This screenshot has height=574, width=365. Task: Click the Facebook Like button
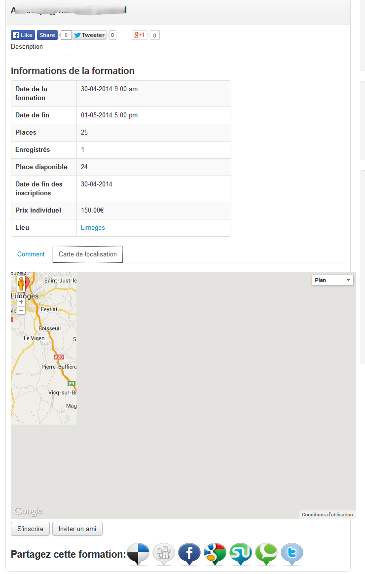pyautogui.click(x=23, y=35)
